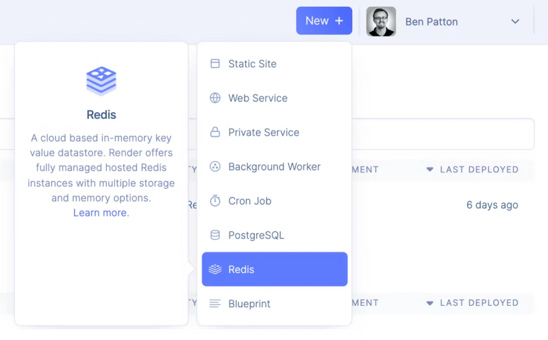Click the search field beside the menu
Screen dimensions: 548x340
(x=445, y=134)
